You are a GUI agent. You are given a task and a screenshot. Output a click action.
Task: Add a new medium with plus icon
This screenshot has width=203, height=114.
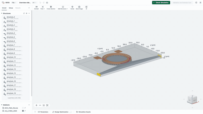click(29, 105)
